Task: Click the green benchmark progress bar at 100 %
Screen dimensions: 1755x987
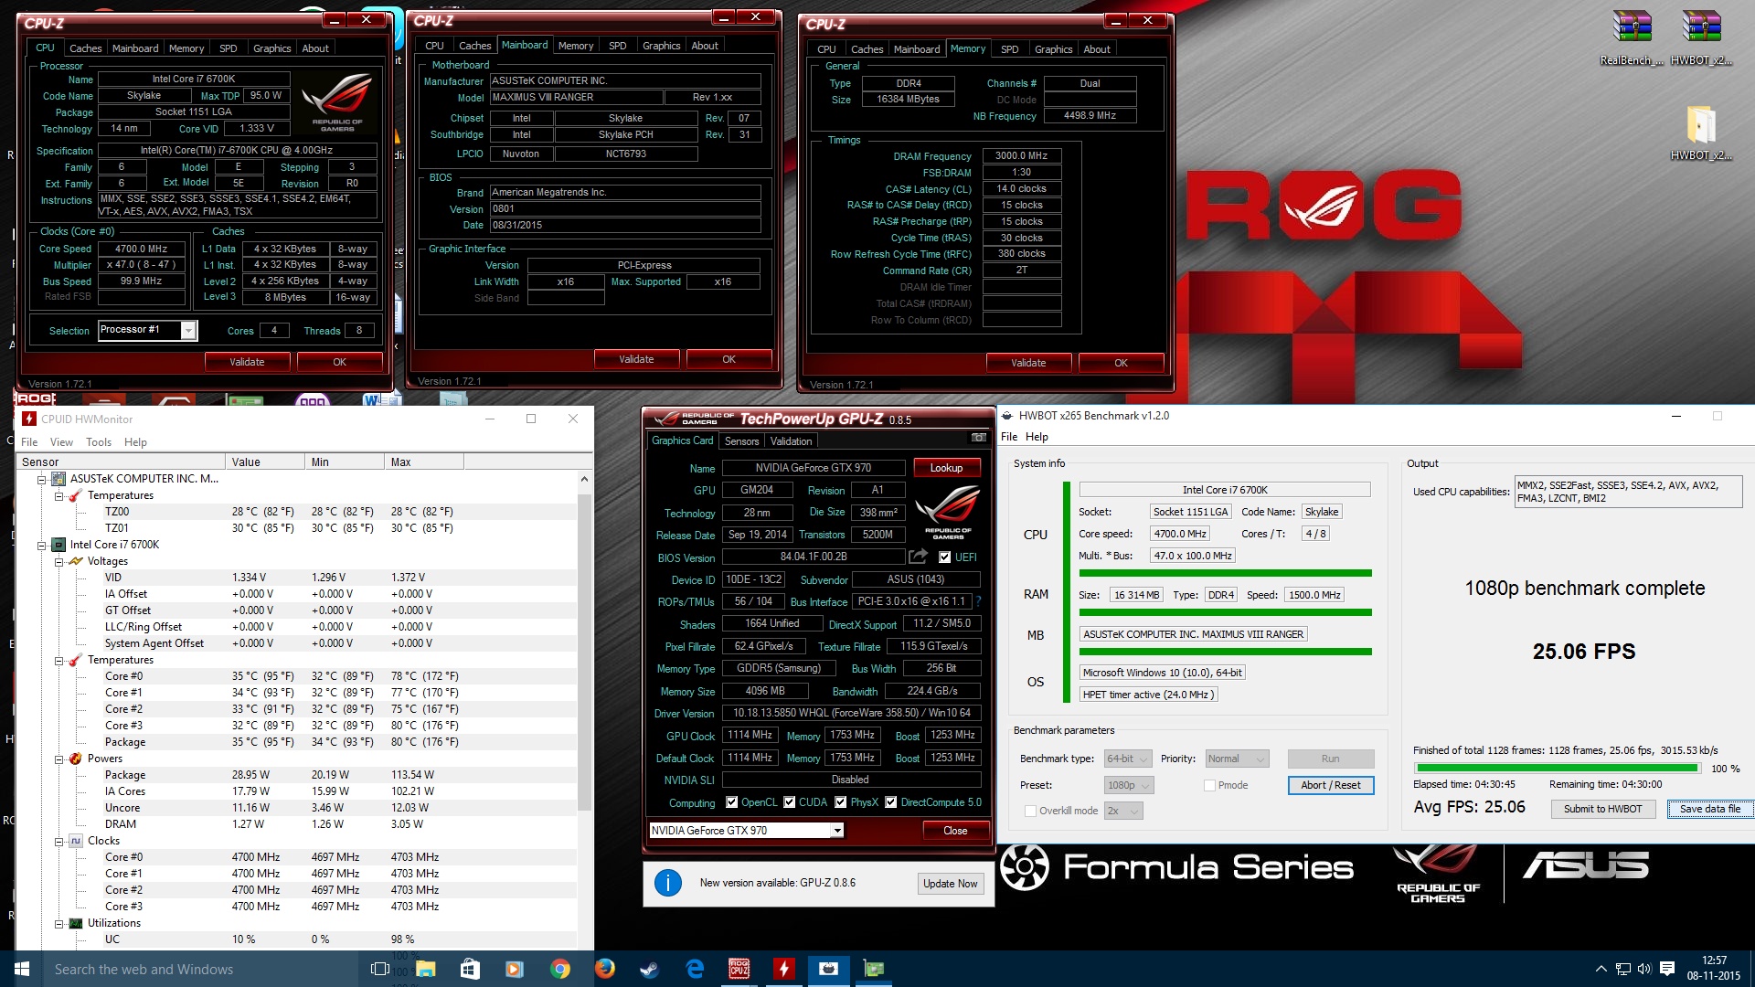Action: (x=1556, y=769)
